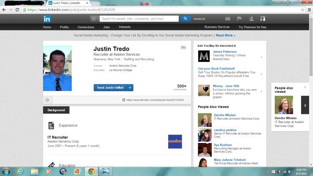Open the Jobs menu item
The image size is (313, 176).
click(x=107, y=27)
